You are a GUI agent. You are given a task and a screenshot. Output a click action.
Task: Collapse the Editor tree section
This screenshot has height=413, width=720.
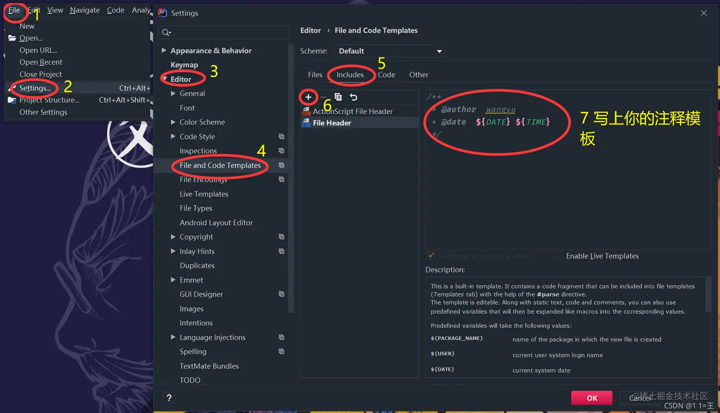pyautogui.click(x=164, y=79)
